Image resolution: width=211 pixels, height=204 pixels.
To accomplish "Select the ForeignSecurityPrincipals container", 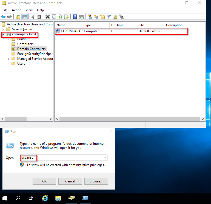I will 35,54.
